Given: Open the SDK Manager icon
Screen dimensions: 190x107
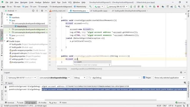Looking at the screenshot, I should [179, 7].
